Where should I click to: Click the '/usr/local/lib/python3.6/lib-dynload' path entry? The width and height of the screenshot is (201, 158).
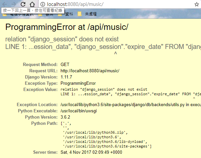[105, 142]
